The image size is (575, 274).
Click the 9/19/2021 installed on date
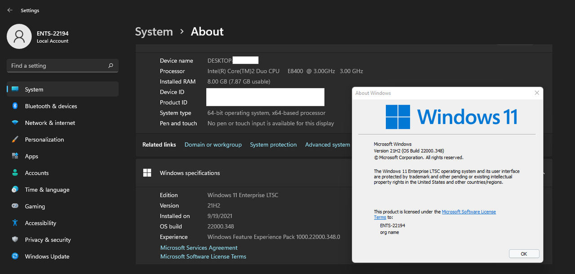(220, 216)
